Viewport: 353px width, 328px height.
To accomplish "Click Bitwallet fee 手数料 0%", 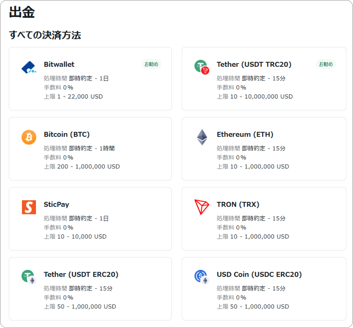I will 58,88.
